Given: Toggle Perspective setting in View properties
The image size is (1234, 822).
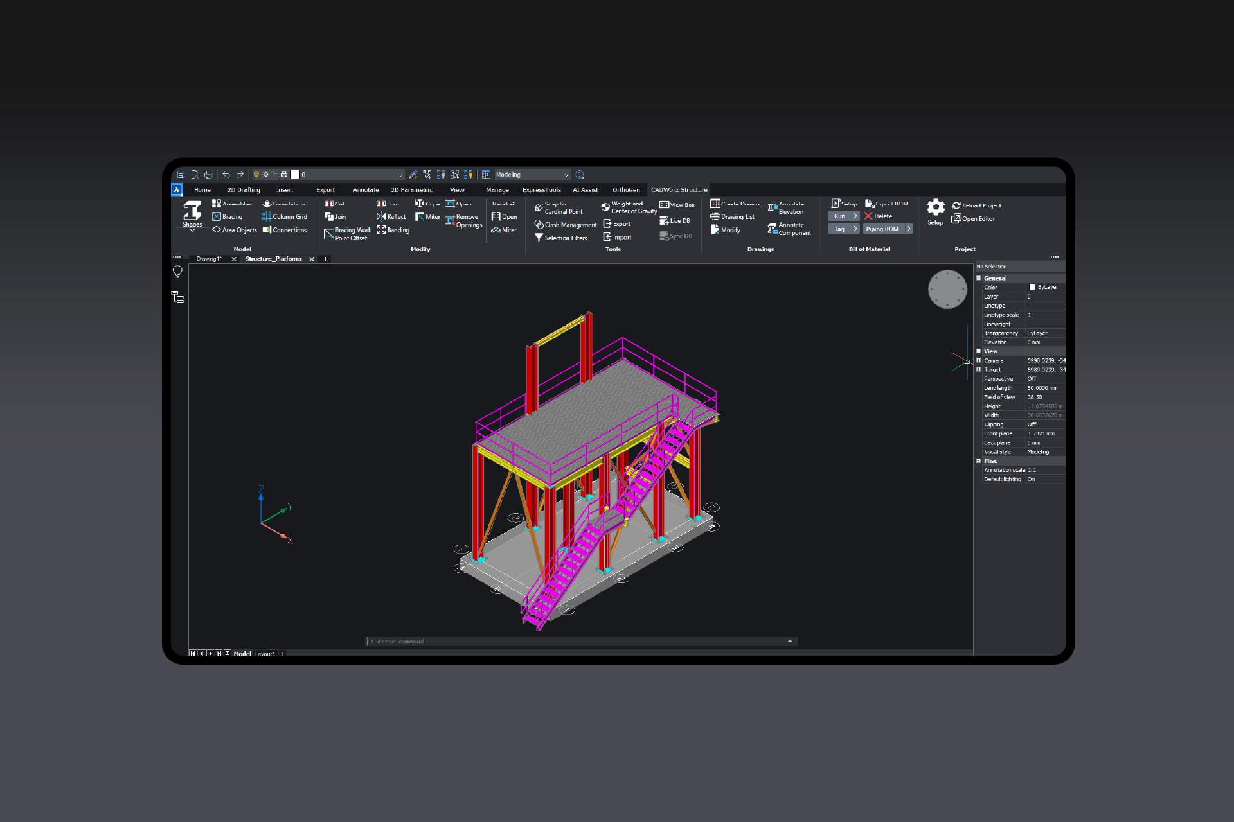Looking at the screenshot, I should (1033, 378).
